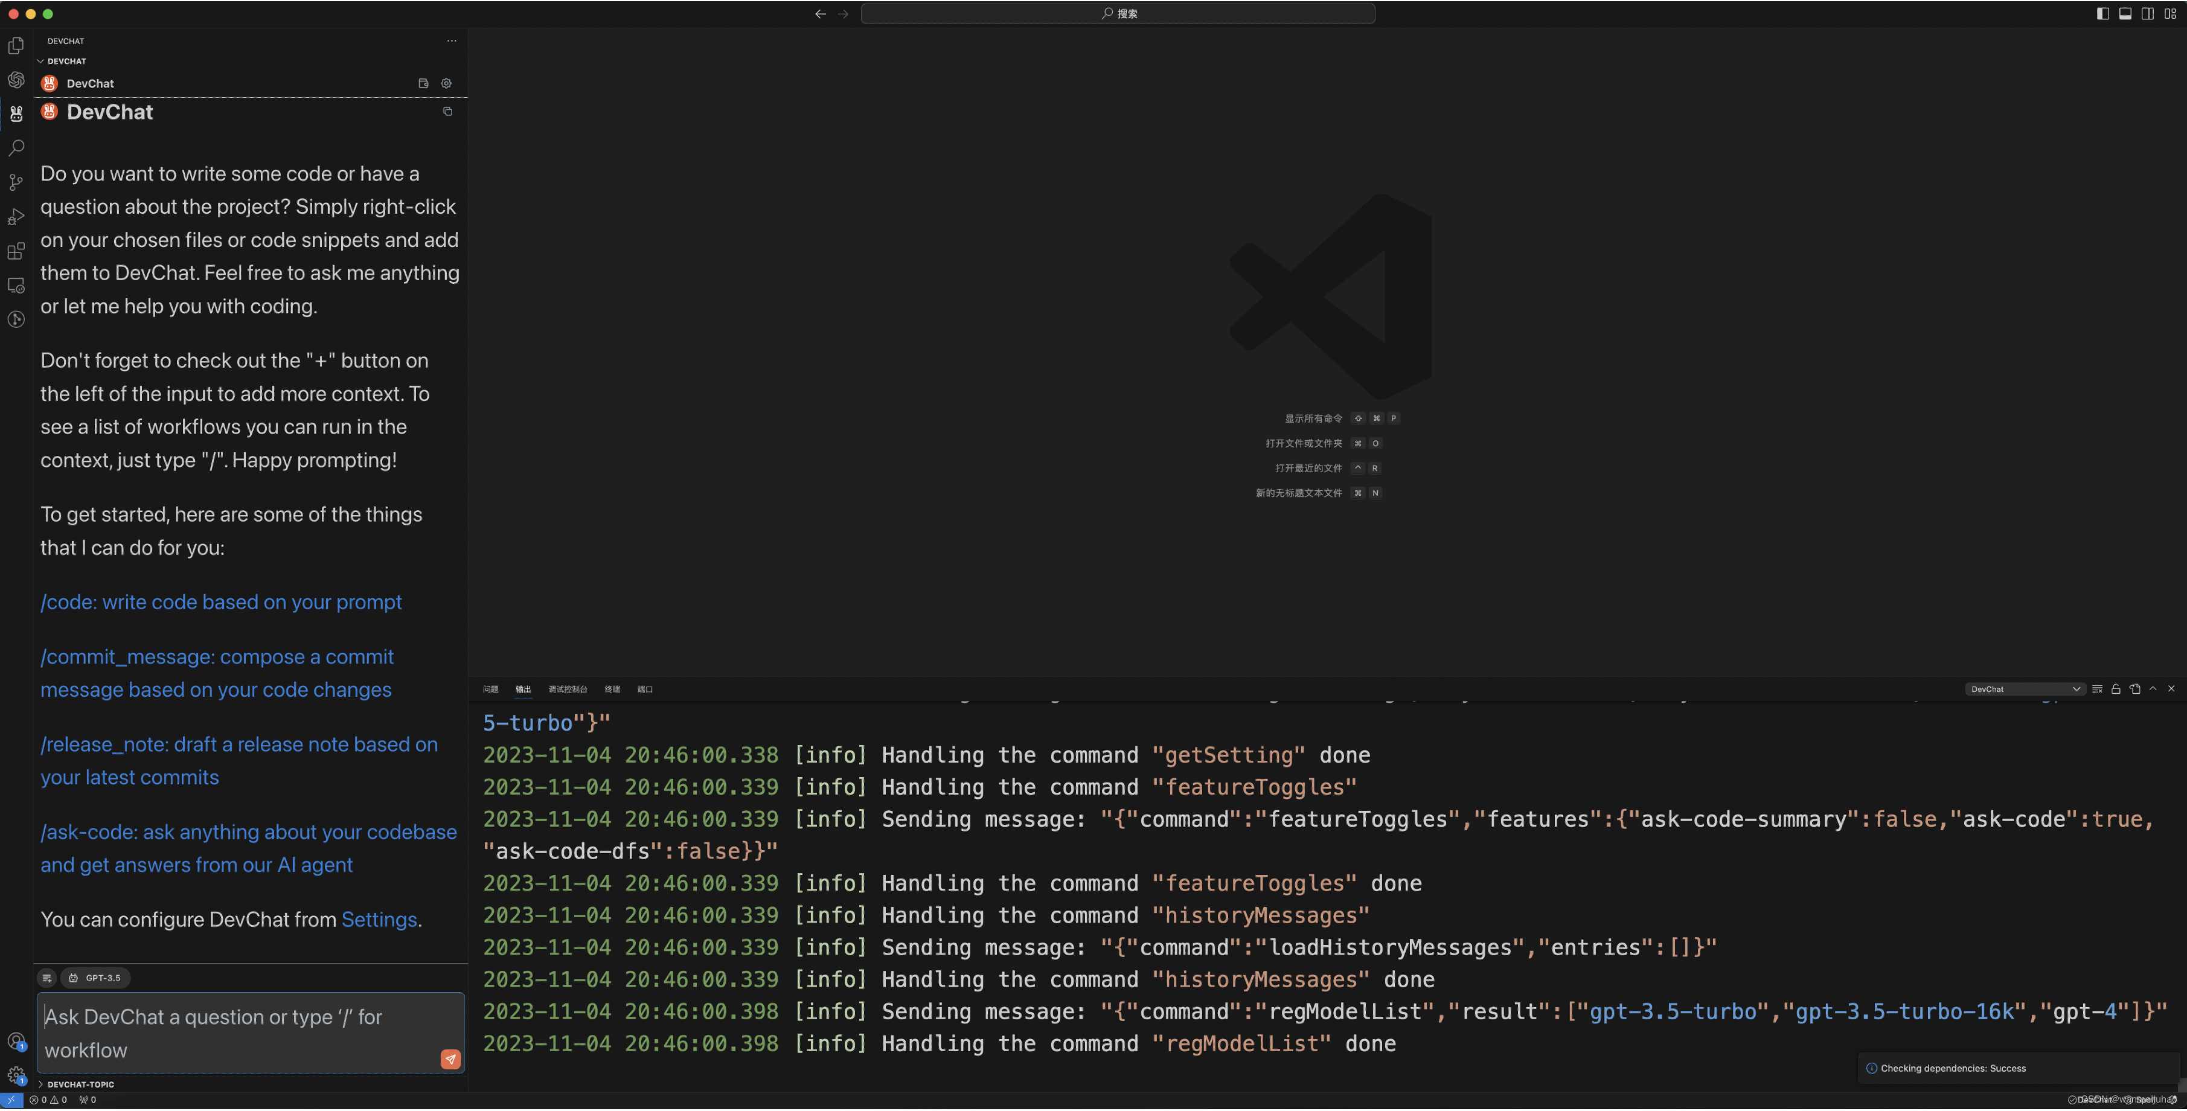Send the message with the orange button
The image size is (2187, 1111).
coord(451,1059)
